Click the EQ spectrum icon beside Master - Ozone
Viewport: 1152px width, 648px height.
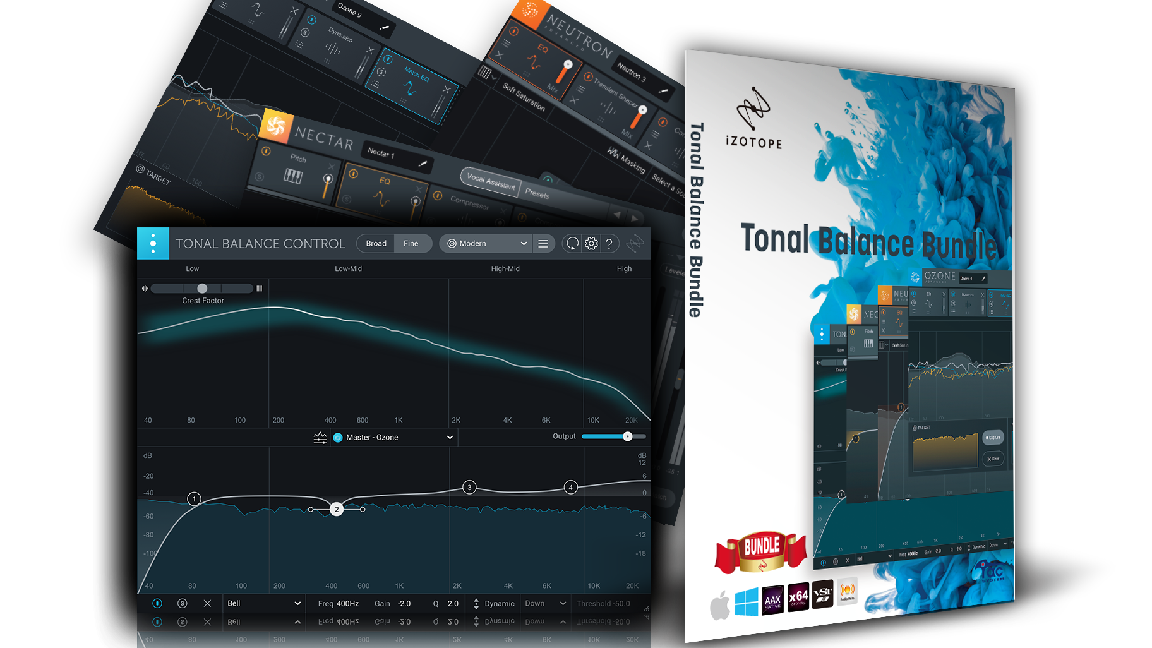[320, 437]
